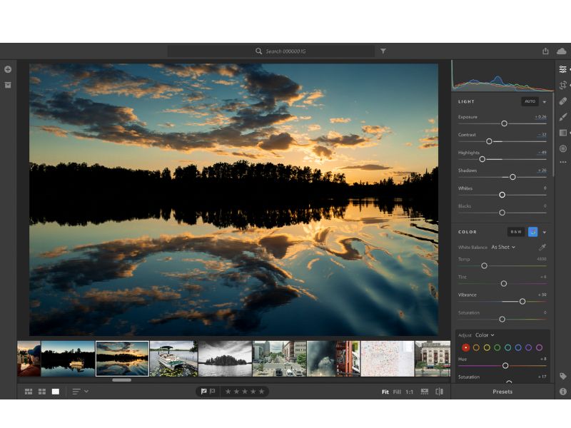Select the red color mixer circle

(x=466, y=347)
